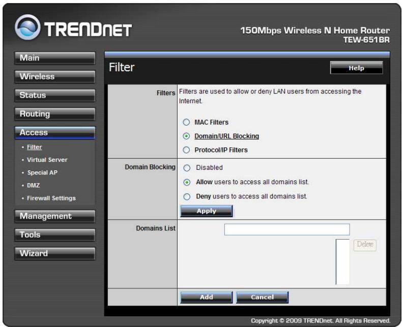Click the greyed Delete button
Viewport: 402px width, 327px height.
click(365, 245)
